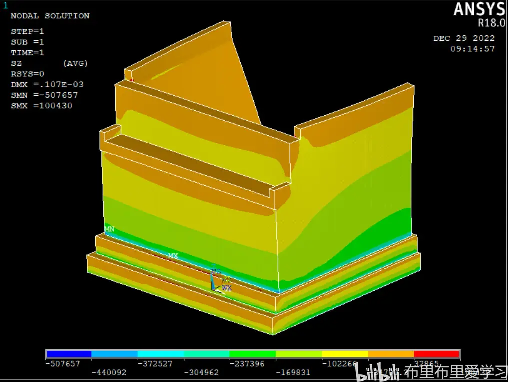Click the SZ stress component label
The height and width of the screenshot is (382, 508).
[x=16, y=63]
